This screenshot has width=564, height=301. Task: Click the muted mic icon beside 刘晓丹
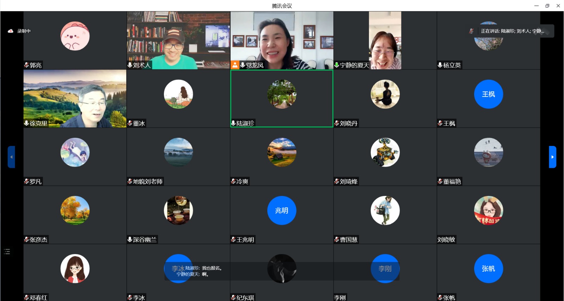click(337, 123)
